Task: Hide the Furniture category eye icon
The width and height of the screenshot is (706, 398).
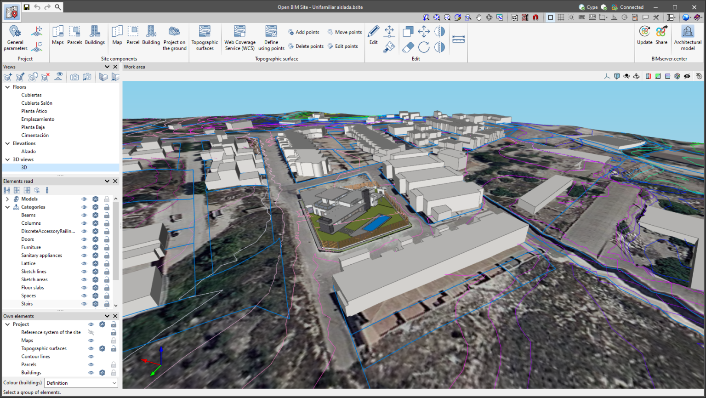Action: (84, 247)
